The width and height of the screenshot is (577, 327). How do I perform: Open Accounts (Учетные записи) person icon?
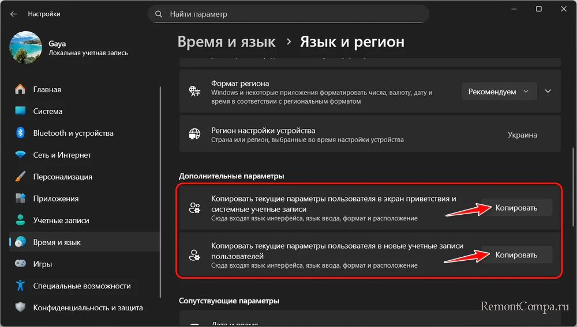click(20, 220)
